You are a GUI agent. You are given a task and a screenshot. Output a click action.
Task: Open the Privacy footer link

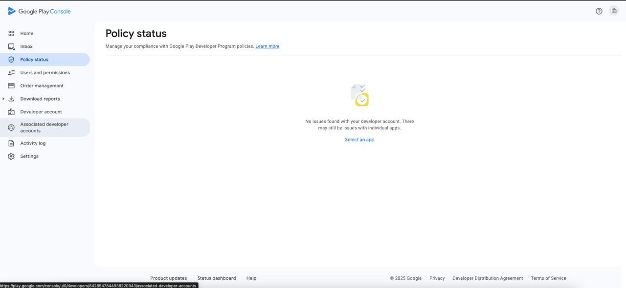437,278
